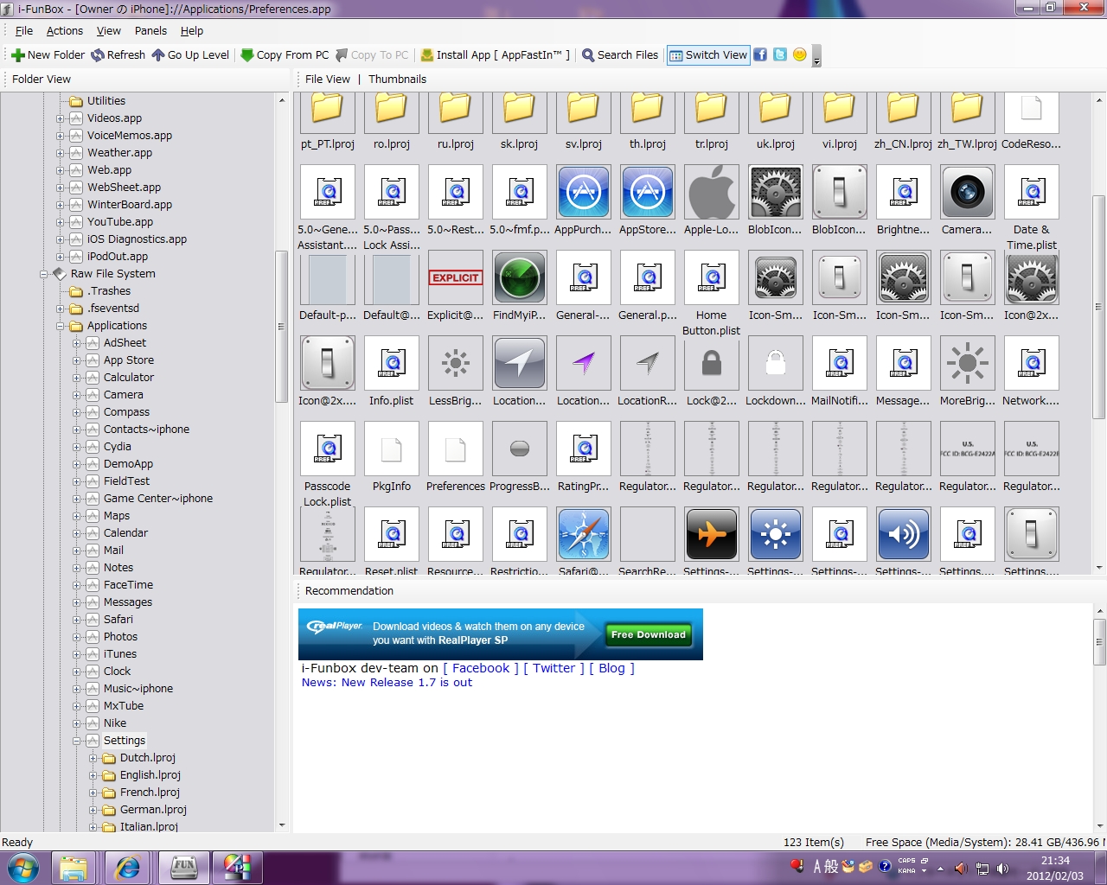Switch to the File View tab
1107x885 pixels.
(x=328, y=79)
